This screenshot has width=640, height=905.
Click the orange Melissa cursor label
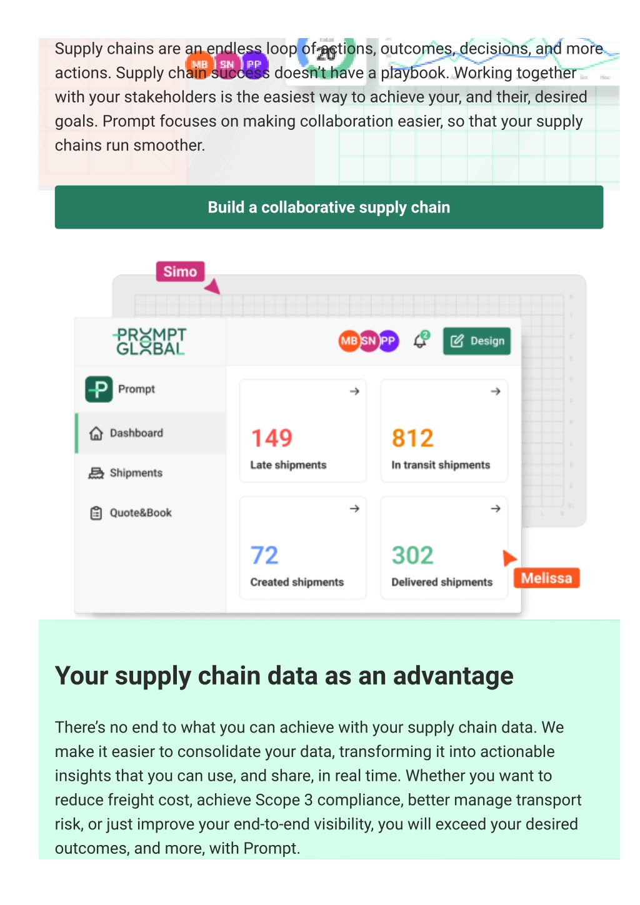[547, 578]
